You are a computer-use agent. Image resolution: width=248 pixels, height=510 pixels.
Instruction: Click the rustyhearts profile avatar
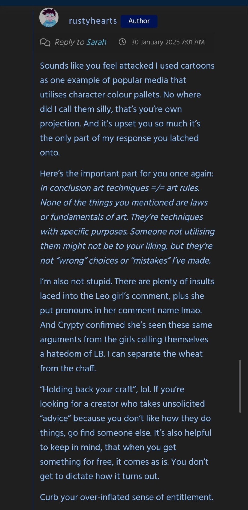click(x=49, y=18)
